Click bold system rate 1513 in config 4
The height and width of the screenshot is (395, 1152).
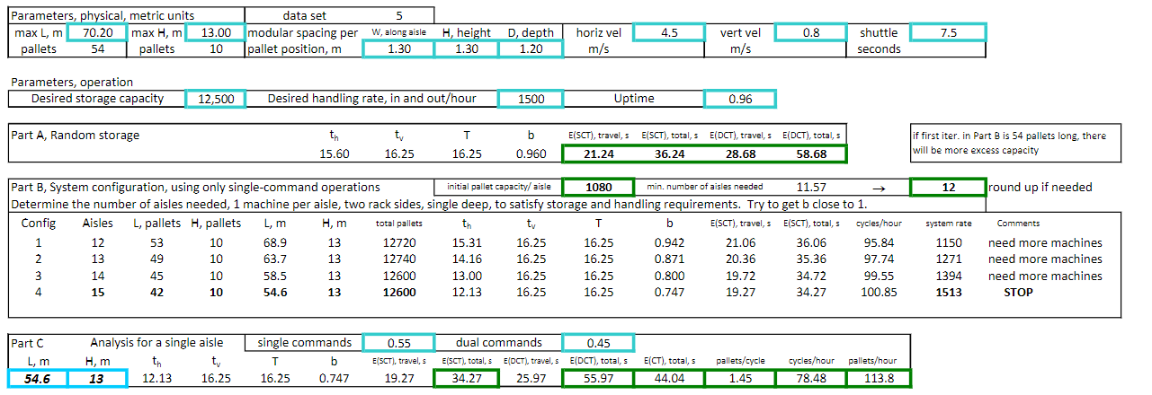pos(947,292)
